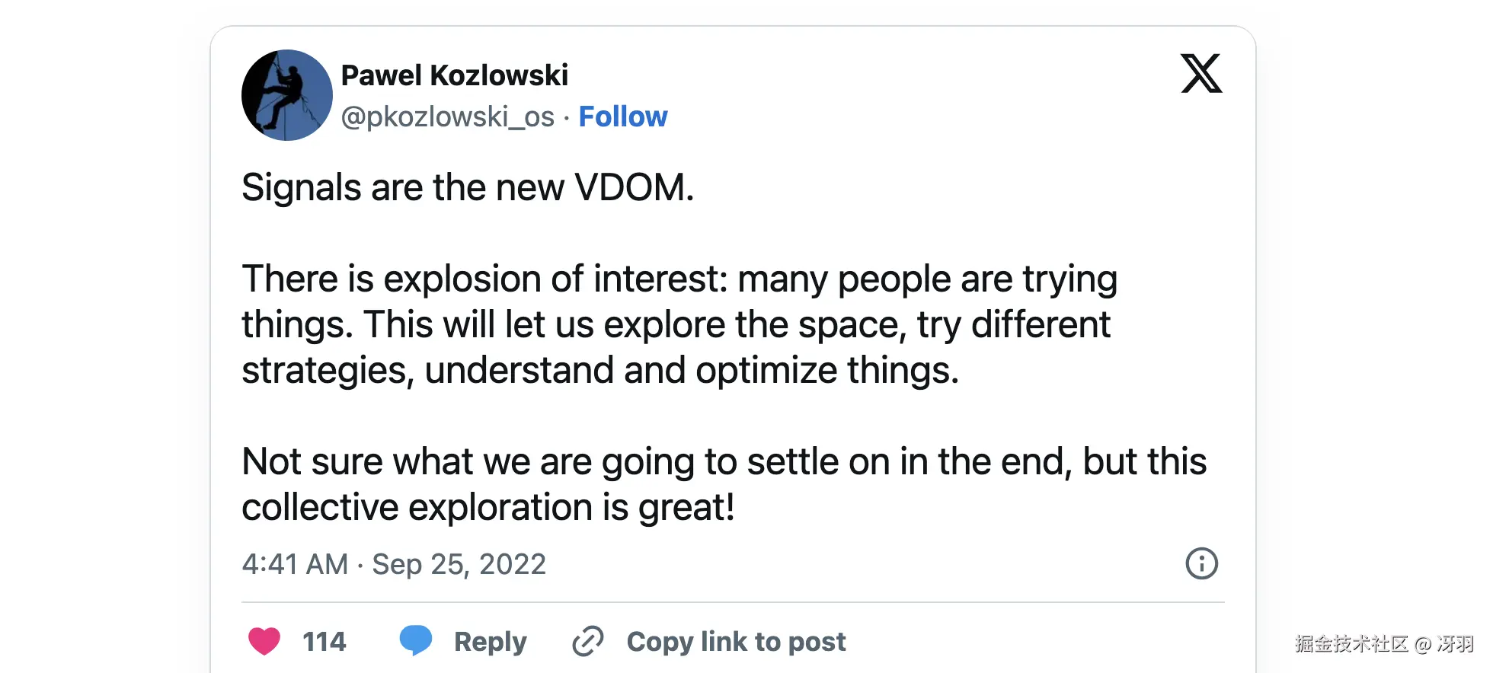Image resolution: width=1493 pixels, height=673 pixels.
Task: Click the info circle icon
Action: point(1201,564)
